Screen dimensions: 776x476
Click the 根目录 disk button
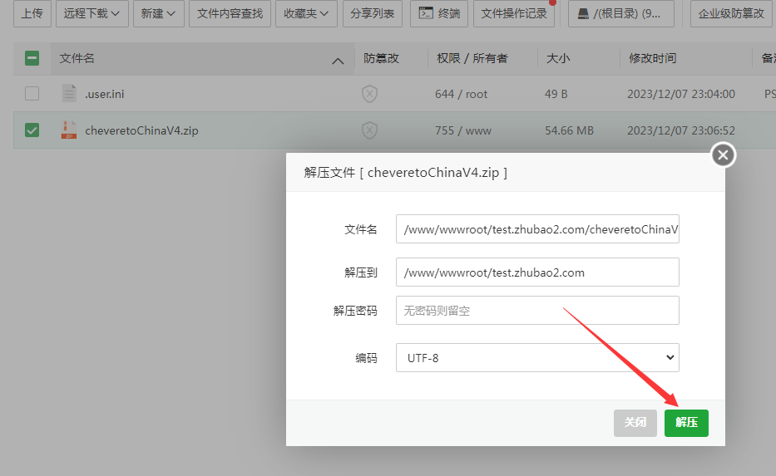coord(626,13)
